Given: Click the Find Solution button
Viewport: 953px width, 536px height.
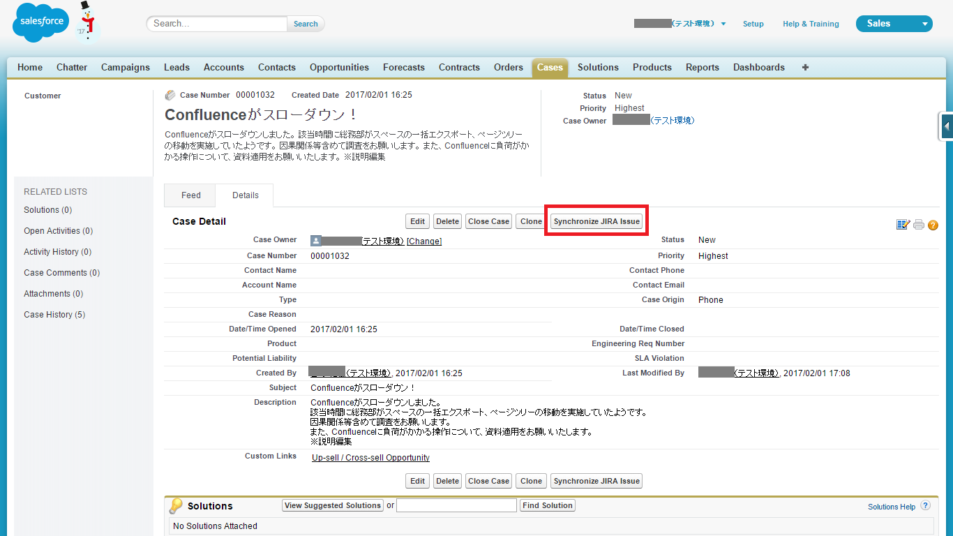Looking at the screenshot, I should pyautogui.click(x=548, y=505).
